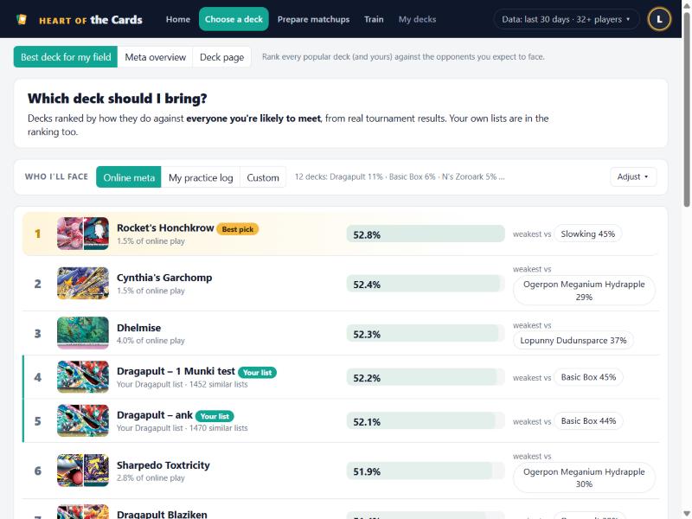Click Sharpedo Toxtricity deck image
The width and height of the screenshot is (692, 519).
(83, 471)
